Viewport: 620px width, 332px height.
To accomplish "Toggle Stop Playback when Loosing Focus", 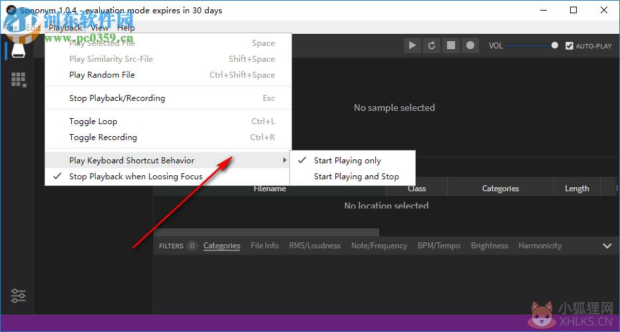I will pyautogui.click(x=168, y=176).
